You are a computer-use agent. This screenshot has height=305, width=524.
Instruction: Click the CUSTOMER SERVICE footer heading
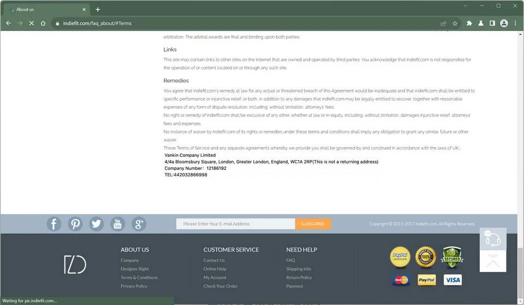(231, 249)
